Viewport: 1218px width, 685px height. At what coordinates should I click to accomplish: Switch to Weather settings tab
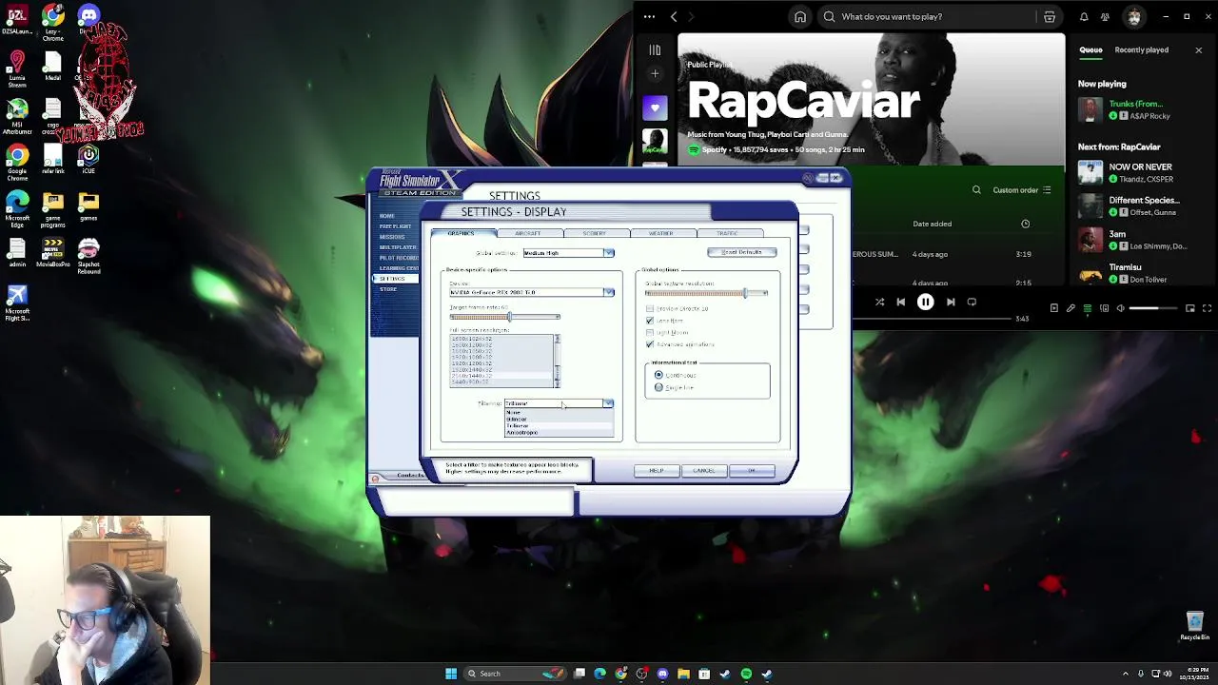[661, 233]
